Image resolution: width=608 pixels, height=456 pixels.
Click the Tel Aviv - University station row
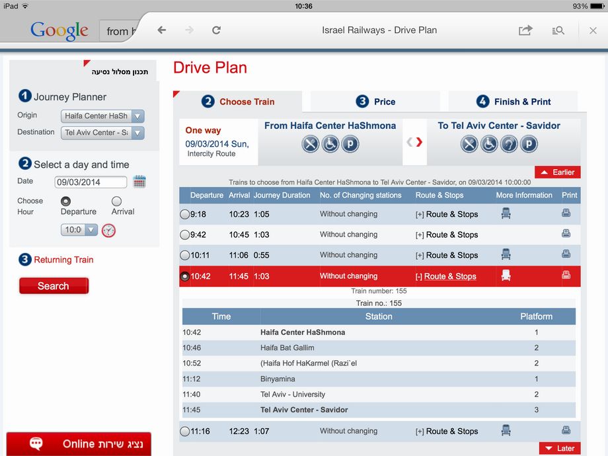[x=379, y=395]
